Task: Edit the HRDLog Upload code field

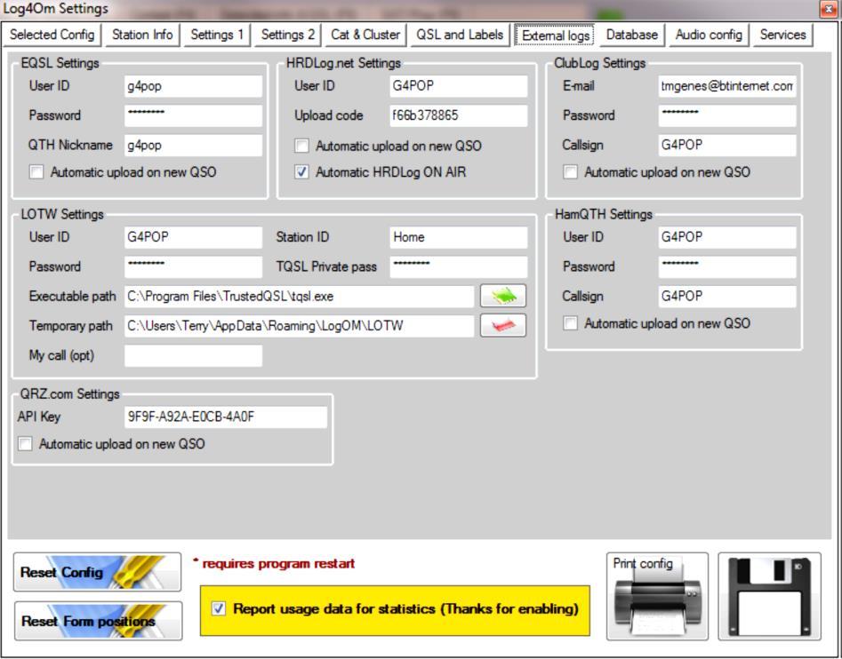Action: tap(459, 115)
